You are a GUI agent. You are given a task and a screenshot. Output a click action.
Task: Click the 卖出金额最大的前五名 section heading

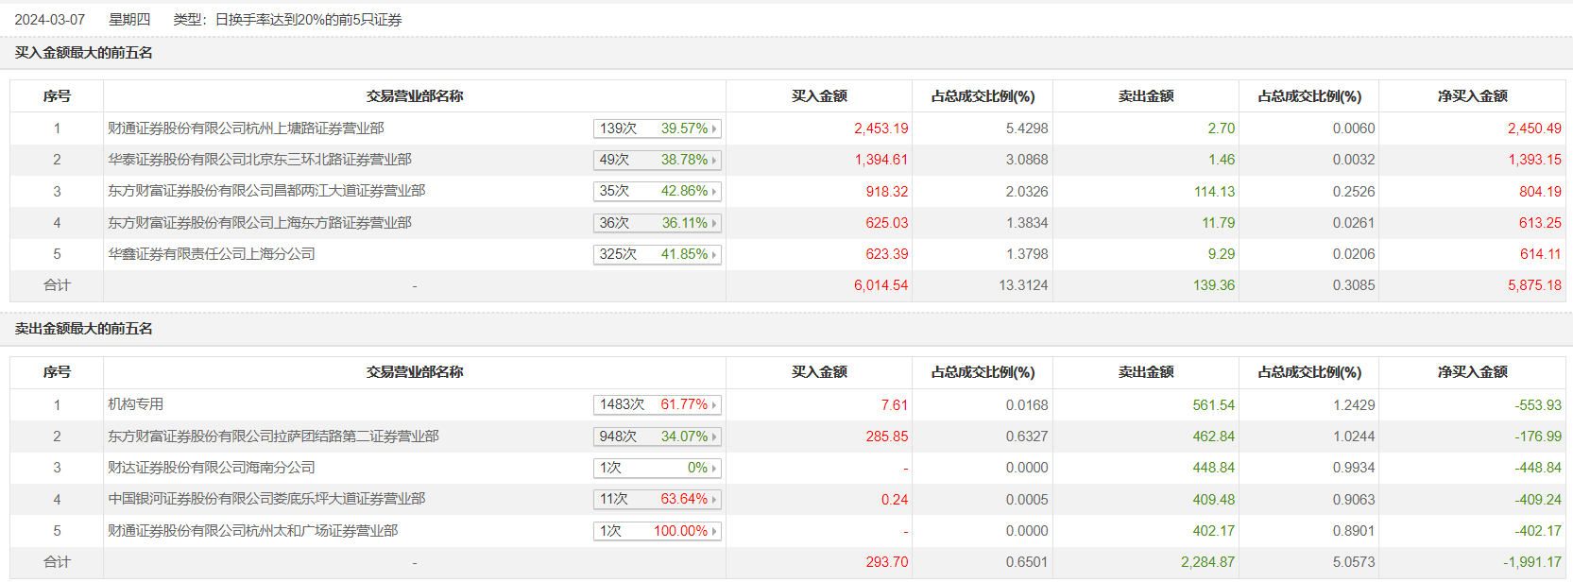pyautogui.click(x=83, y=329)
